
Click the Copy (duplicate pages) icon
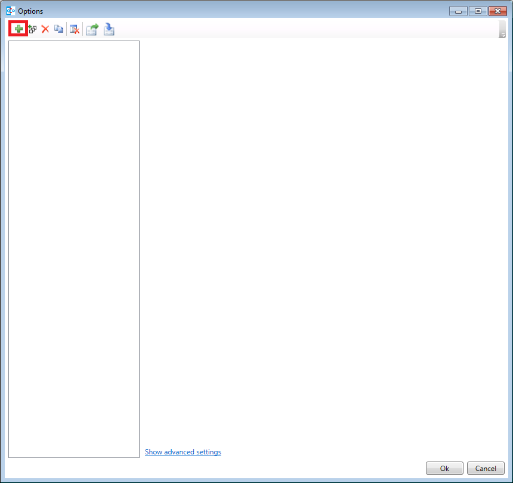coord(58,29)
